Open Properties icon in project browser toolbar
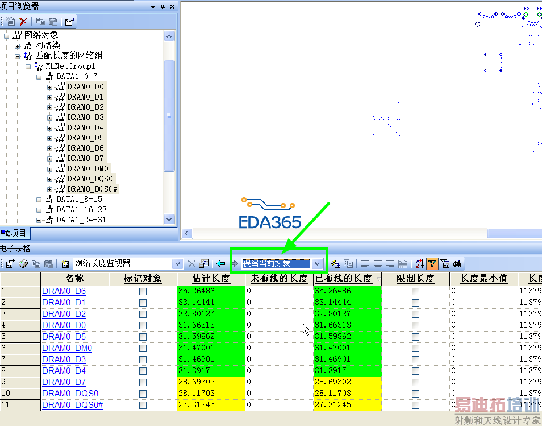 pos(69,22)
